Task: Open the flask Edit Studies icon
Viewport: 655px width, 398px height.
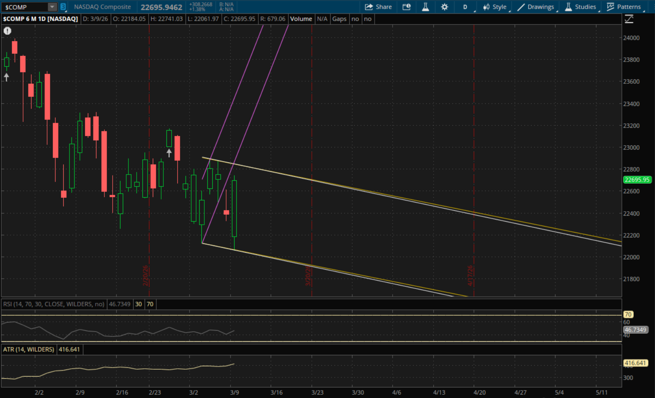Action: tap(425, 7)
